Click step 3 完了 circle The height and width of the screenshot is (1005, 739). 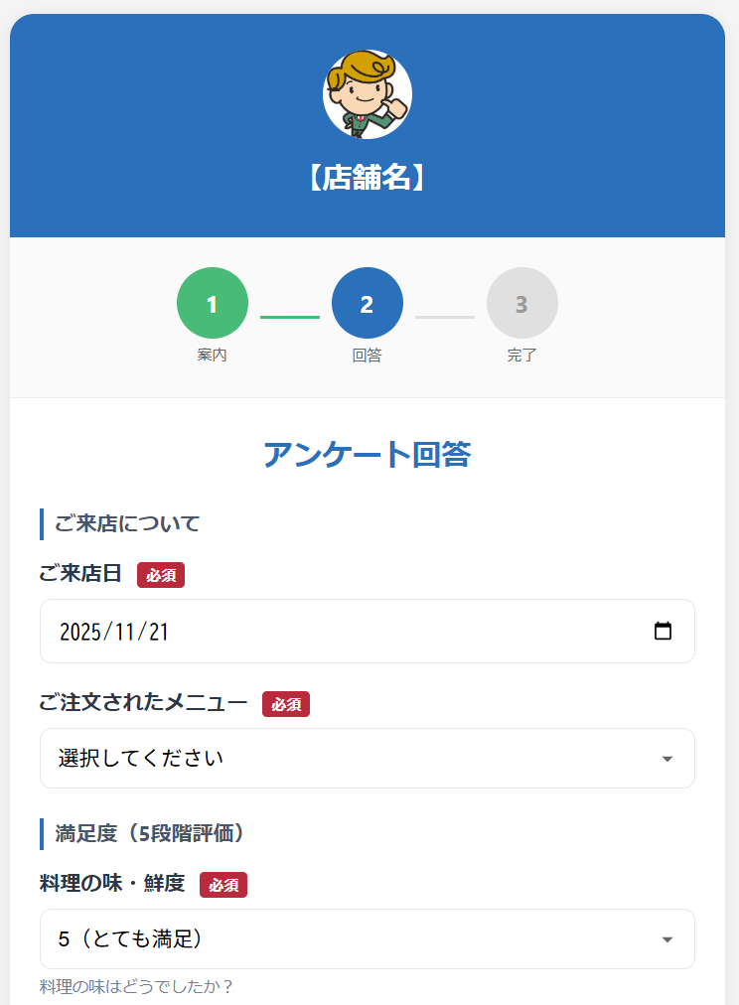[x=522, y=303]
